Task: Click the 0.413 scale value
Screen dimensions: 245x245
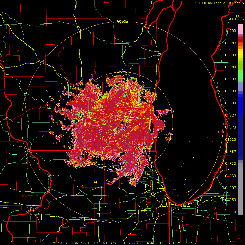Action: 231,164
